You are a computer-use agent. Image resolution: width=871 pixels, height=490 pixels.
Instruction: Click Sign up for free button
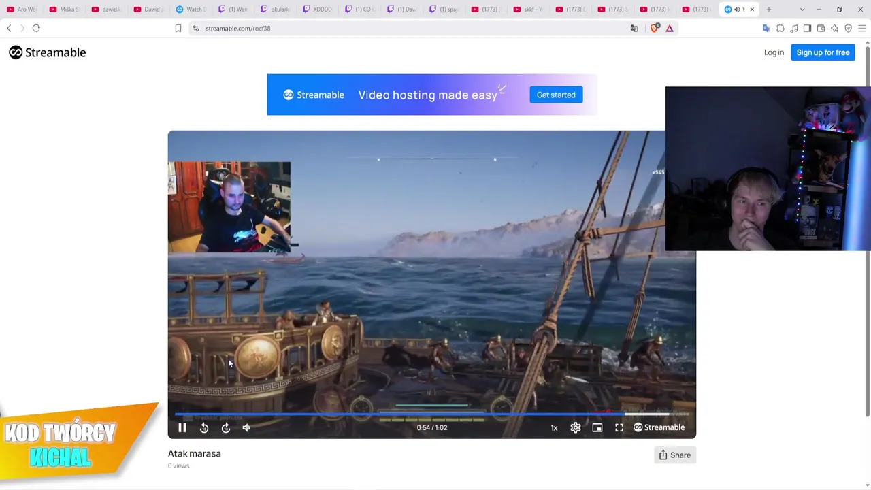(823, 52)
